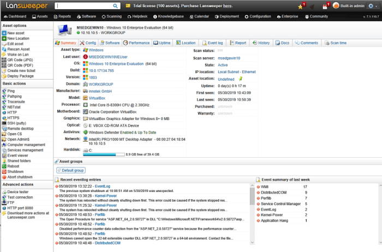Image resolution: width=382 pixels, height=252 pixels.
Task: Open the Dashboard menu
Action: (15, 16)
